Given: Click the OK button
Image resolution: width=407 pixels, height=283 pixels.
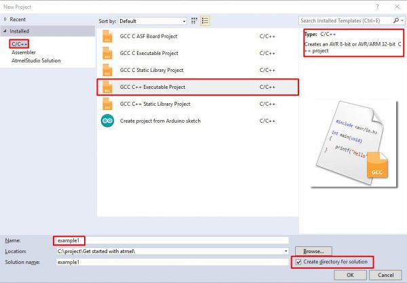Looking at the screenshot, I should point(350,275).
